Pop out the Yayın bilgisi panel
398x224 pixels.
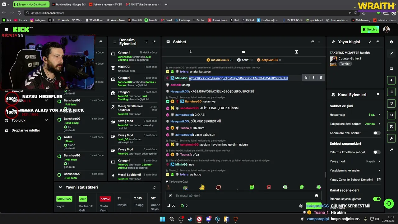377,42
